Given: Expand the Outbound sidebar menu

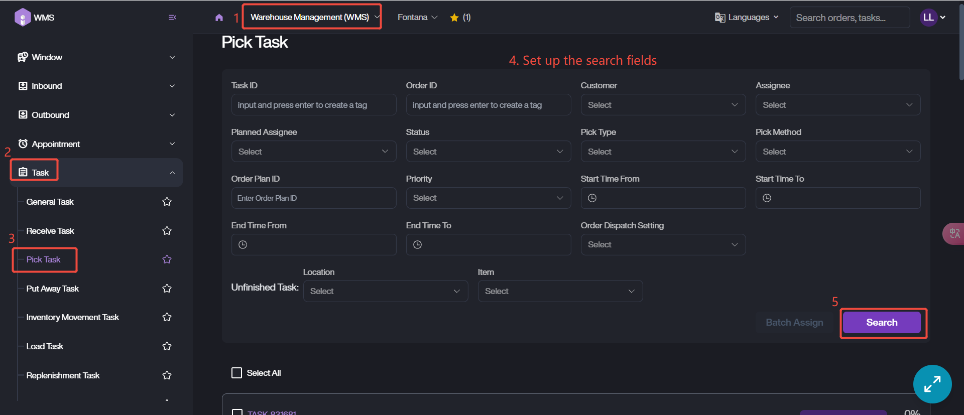Looking at the screenshot, I should tap(95, 115).
